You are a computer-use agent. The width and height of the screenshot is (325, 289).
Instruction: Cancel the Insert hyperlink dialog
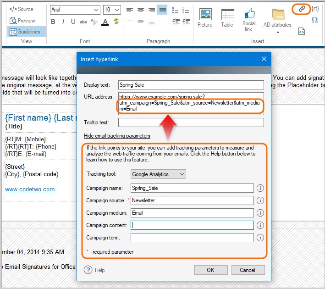pos(248,270)
